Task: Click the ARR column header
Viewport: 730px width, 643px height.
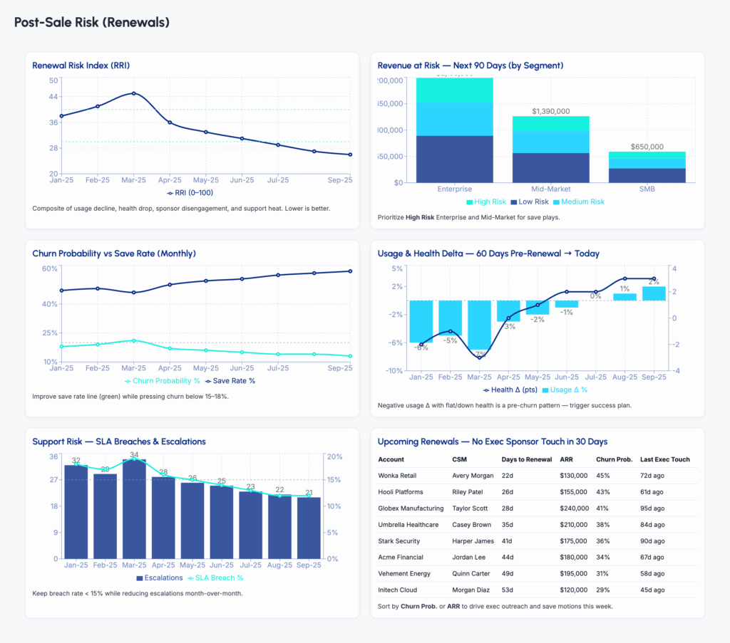Action: 567,459
